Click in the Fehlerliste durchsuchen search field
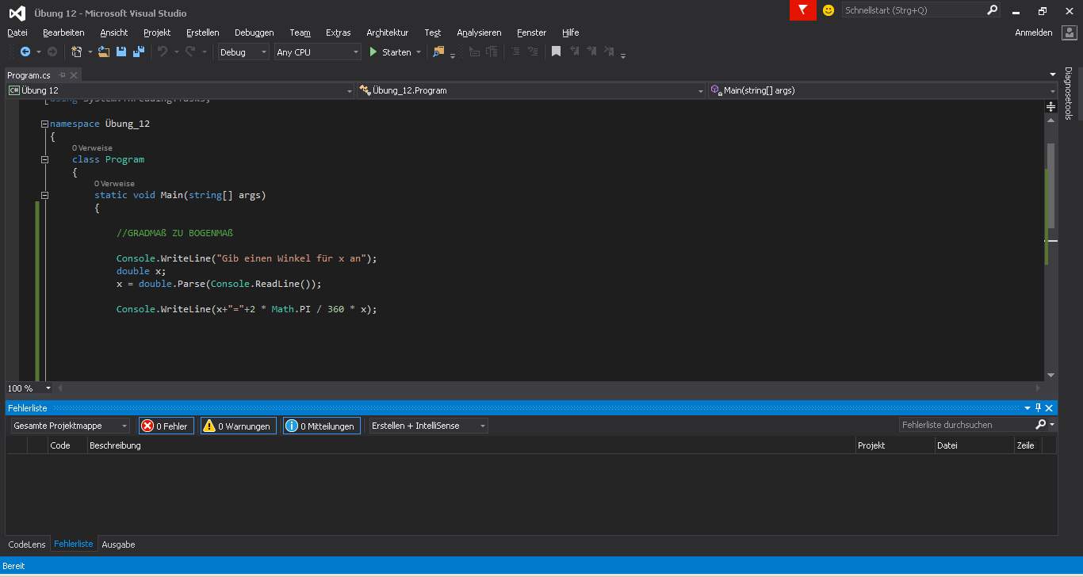This screenshot has height=577, width=1083. click(x=964, y=425)
